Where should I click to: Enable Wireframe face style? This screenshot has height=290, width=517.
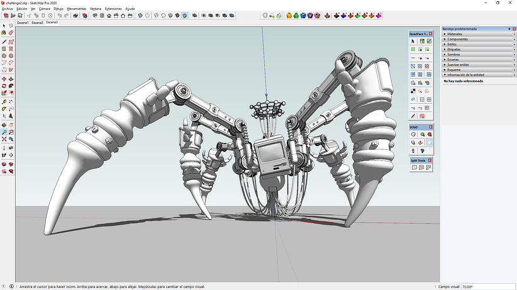tap(156, 16)
